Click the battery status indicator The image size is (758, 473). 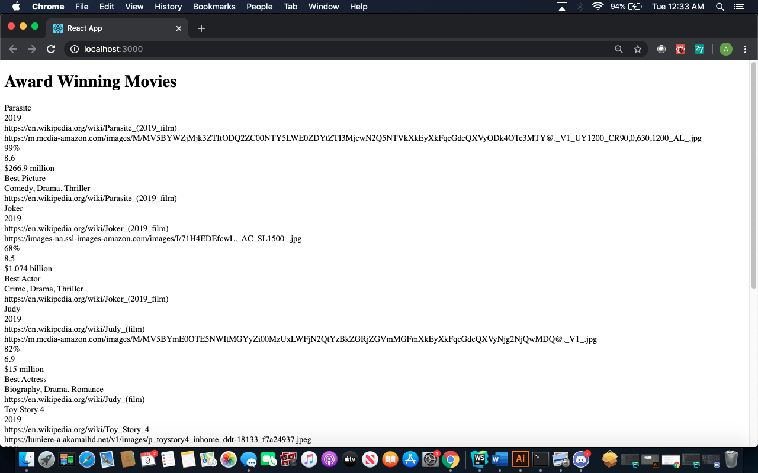tap(626, 7)
